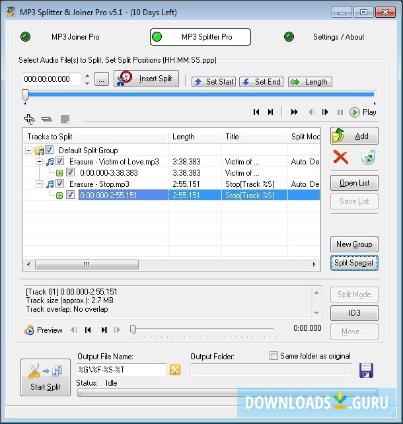Click the Output Folder input field

[271, 370]
